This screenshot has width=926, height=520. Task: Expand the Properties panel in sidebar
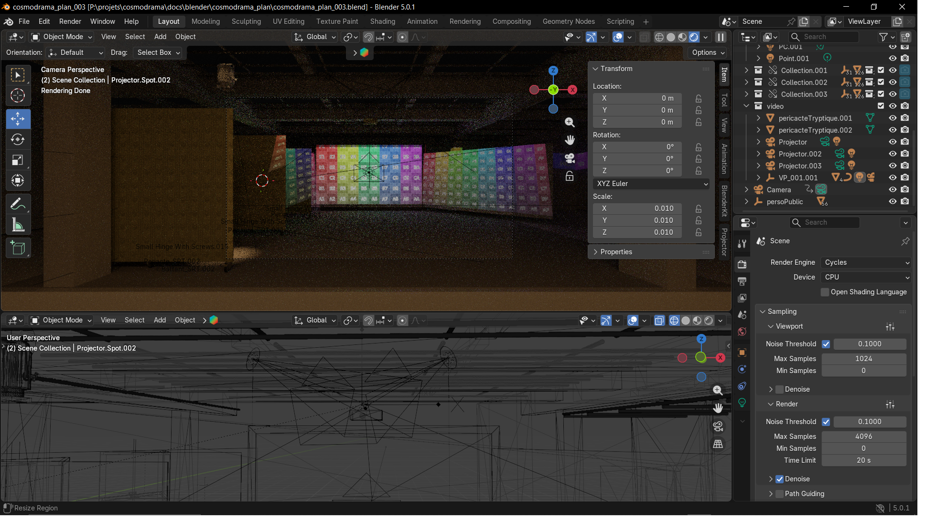(616, 252)
